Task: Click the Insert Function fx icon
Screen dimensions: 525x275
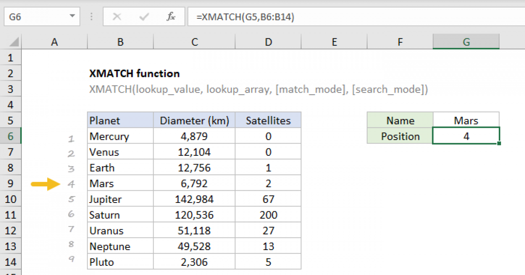Action: [171, 17]
